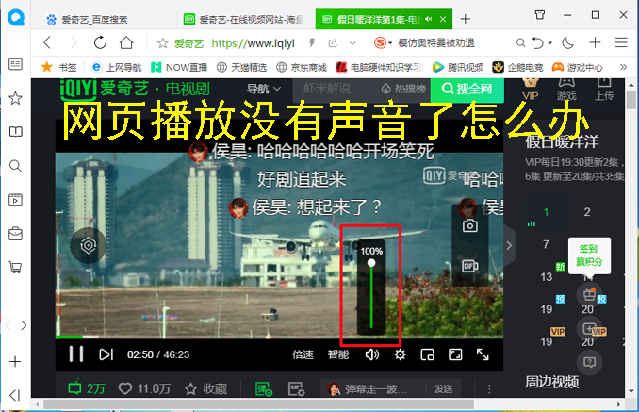The height and width of the screenshot is (412, 639).
Task: Enter fullscreen mode
Action: pos(483,354)
